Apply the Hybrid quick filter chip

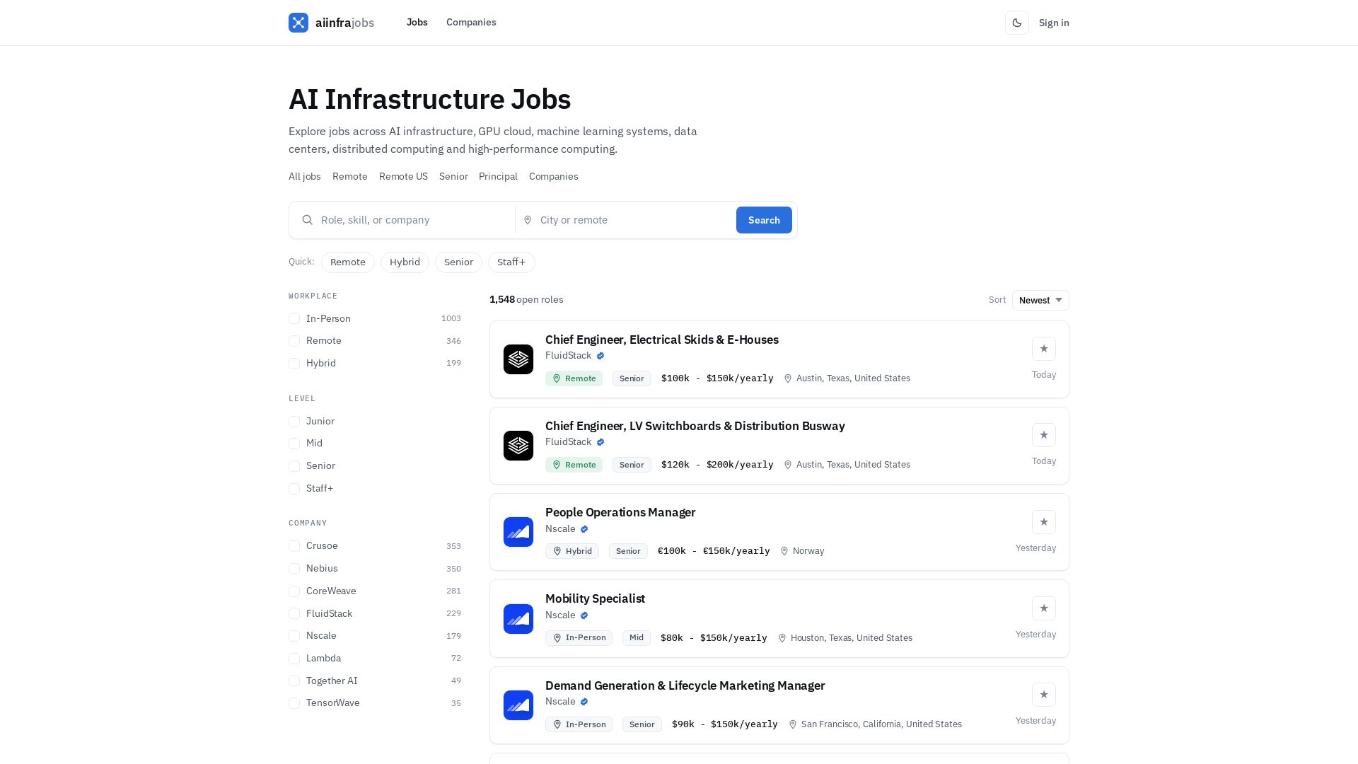tap(405, 262)
